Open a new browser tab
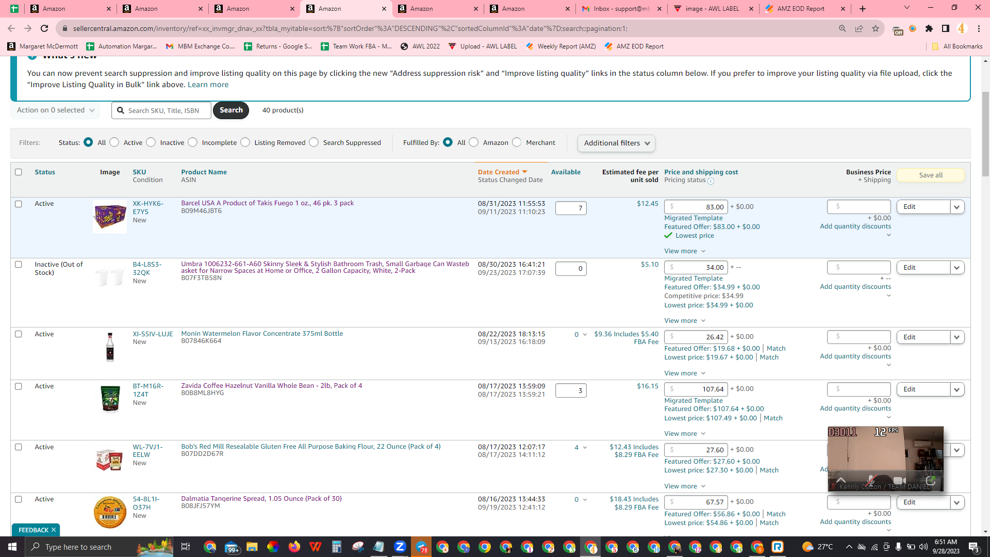The image size is (990, 557). [x=863, y=9]
